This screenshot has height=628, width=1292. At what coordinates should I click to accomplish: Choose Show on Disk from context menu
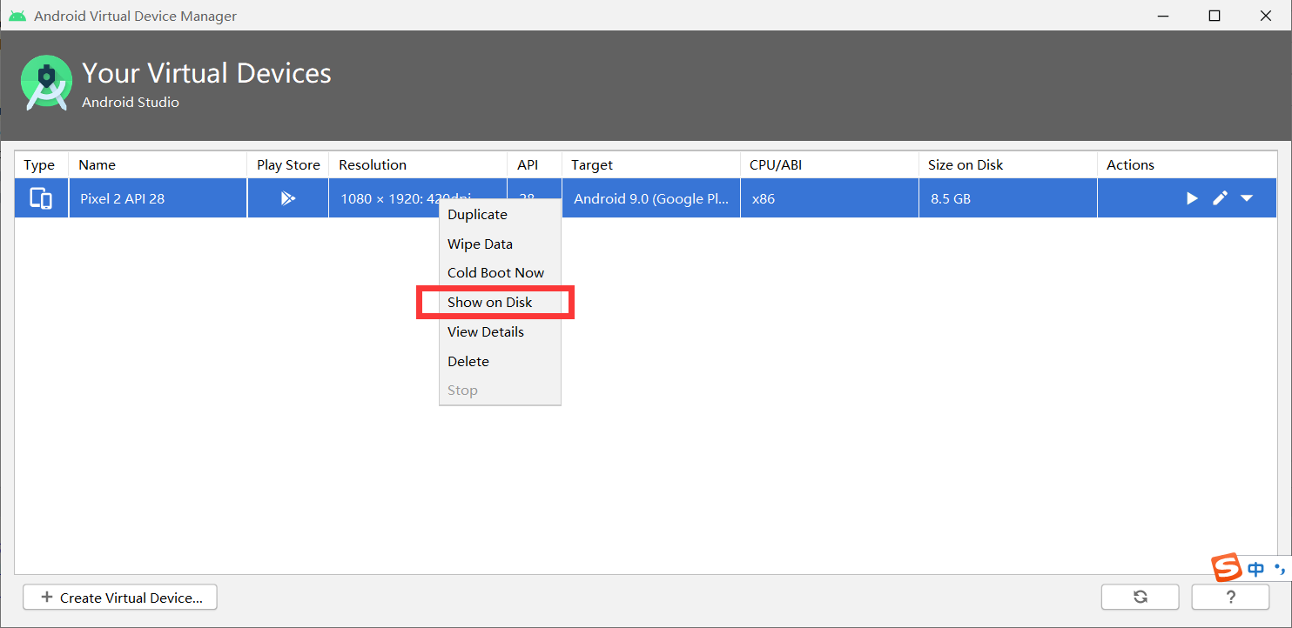point(489,302)
